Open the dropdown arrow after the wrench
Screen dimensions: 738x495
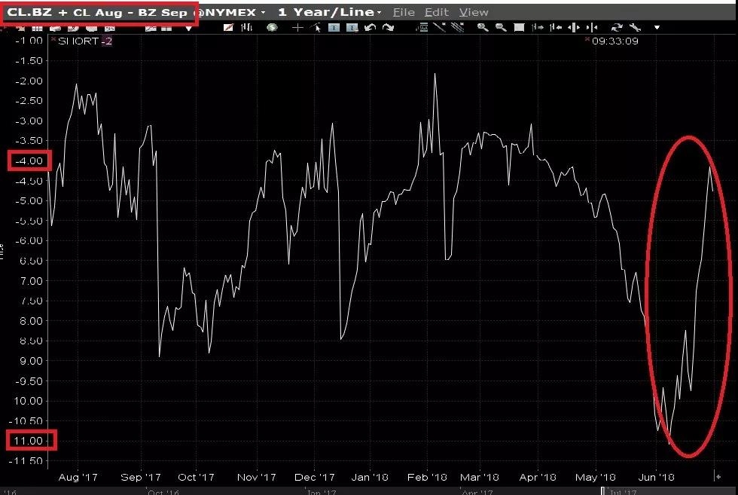[657, 27]
